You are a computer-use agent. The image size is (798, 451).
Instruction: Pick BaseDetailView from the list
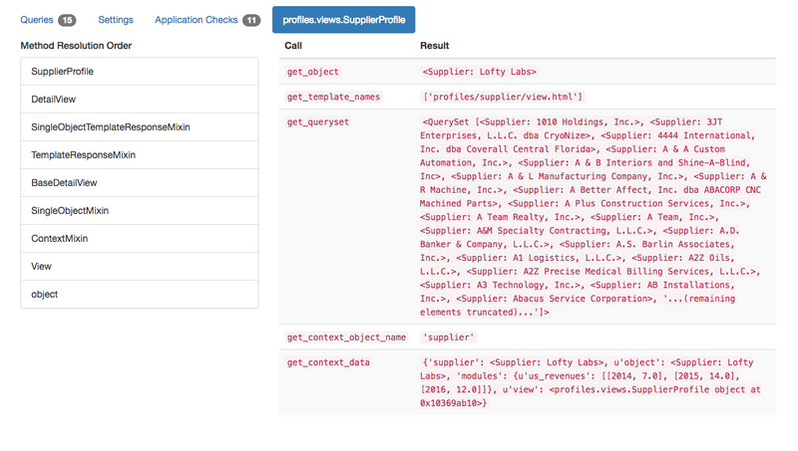(139, 183)
